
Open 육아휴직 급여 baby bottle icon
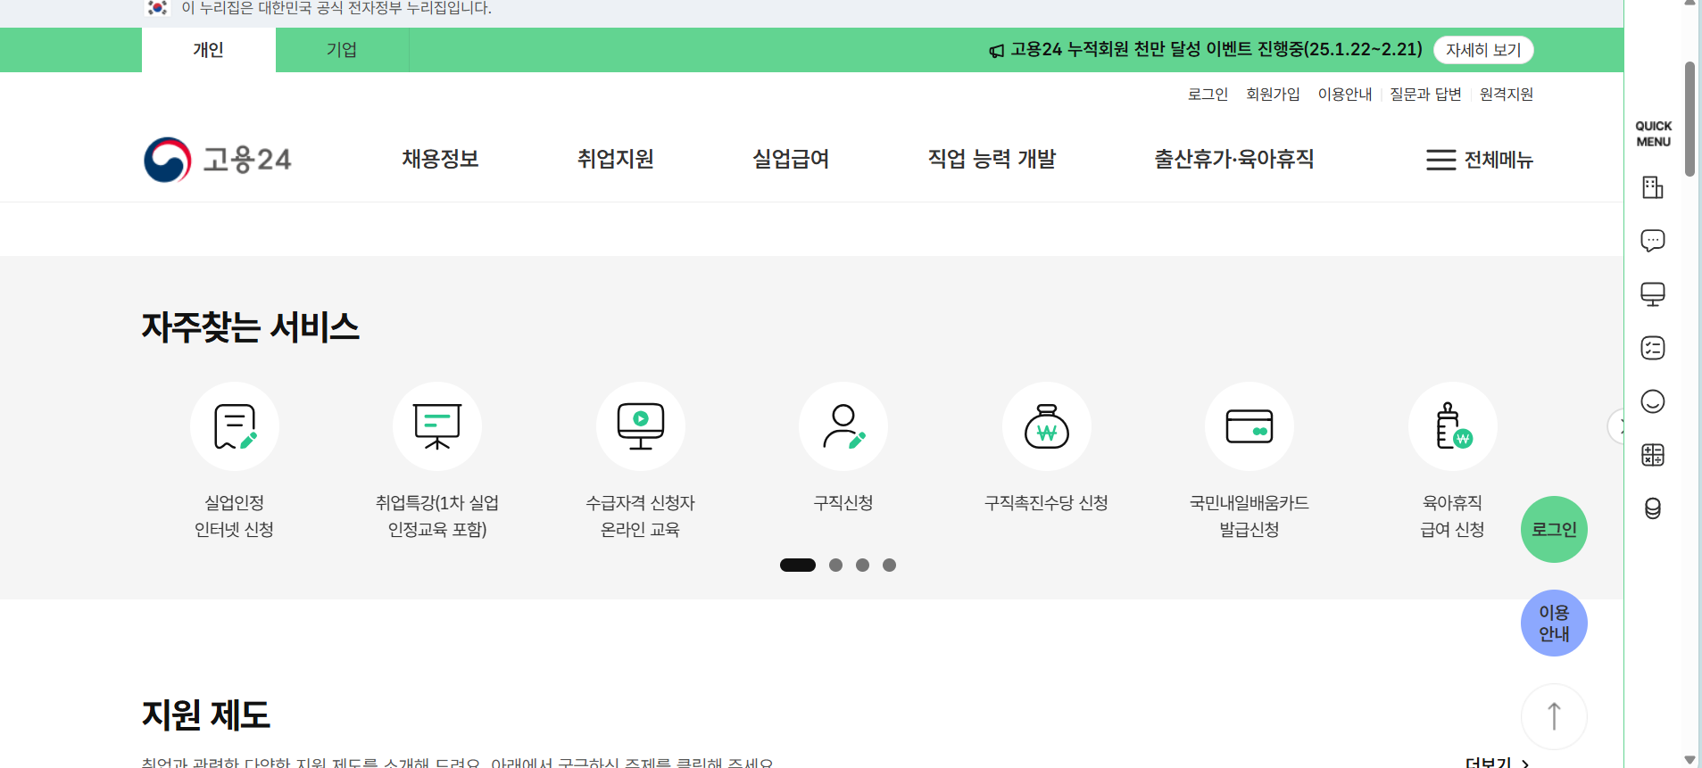click(x=1453, y=426)
